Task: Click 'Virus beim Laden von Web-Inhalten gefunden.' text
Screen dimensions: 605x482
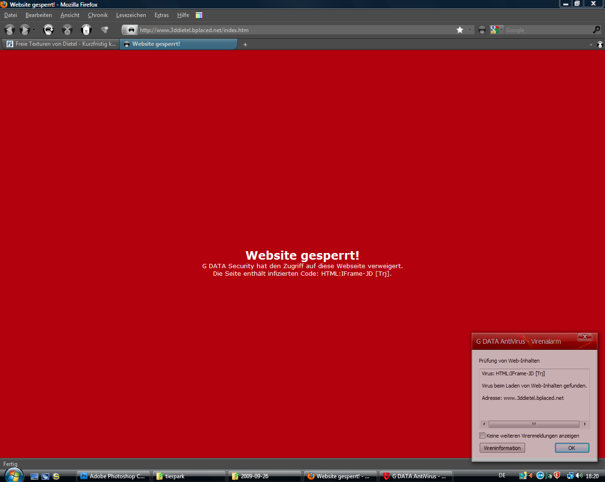Action: coord(534,386)
